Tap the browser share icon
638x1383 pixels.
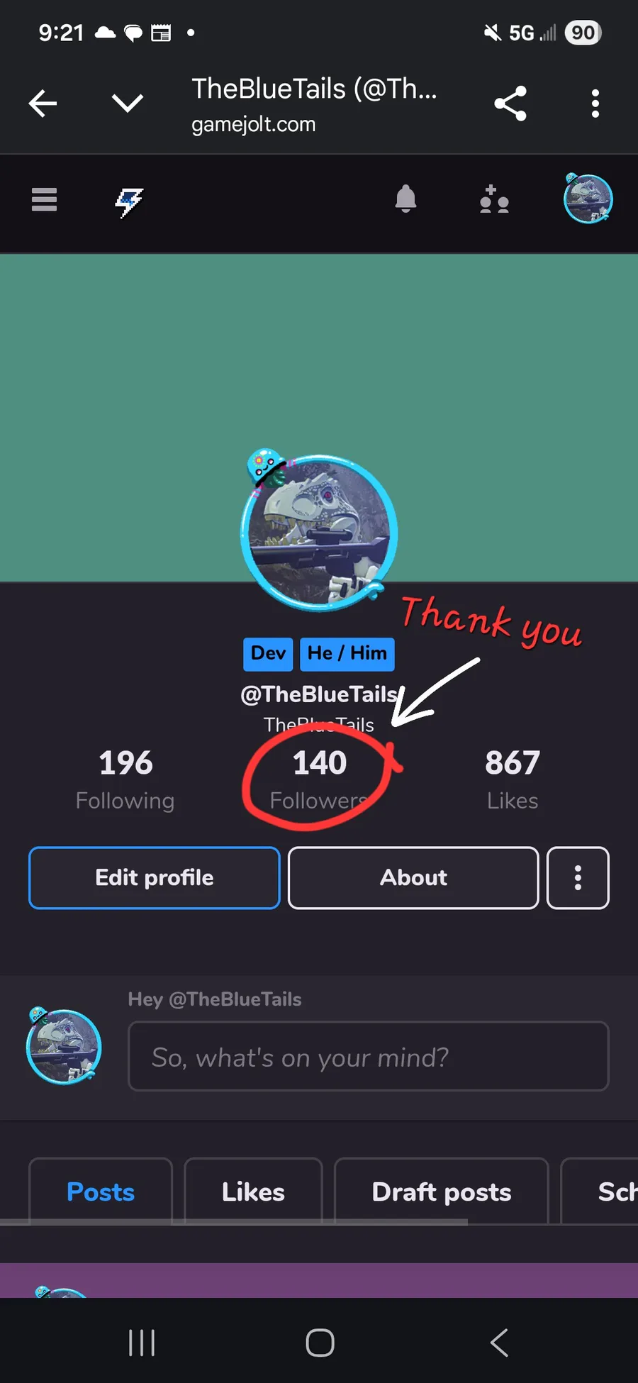click(510, 104)
